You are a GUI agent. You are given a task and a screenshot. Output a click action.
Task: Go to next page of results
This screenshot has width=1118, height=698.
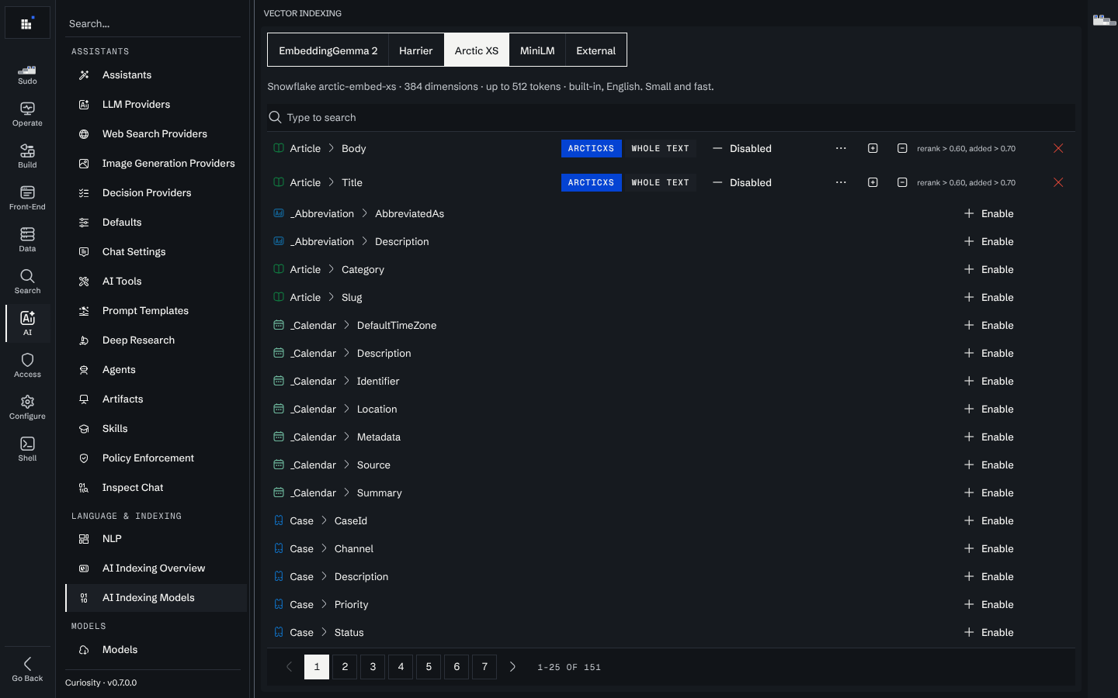512,667
